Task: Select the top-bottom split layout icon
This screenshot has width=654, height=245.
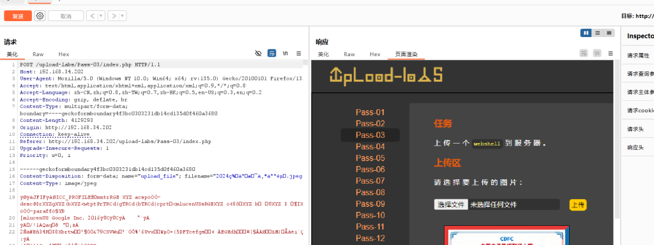Action: click(598, 33)
